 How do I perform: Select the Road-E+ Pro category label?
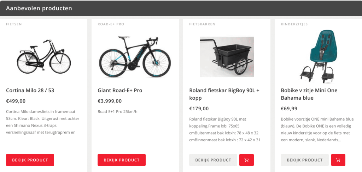111,24
